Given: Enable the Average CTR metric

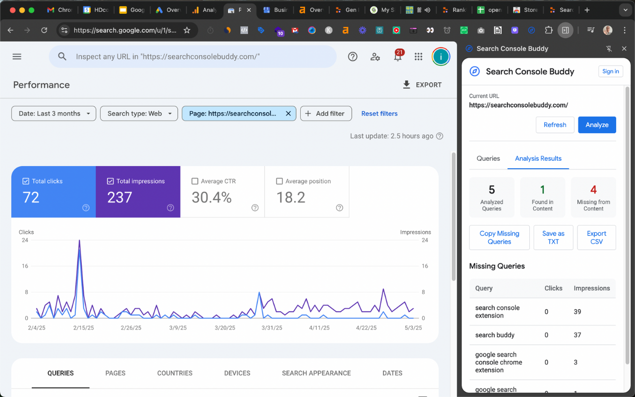Looking at the screenshot, I should click(x=194, y=181).
